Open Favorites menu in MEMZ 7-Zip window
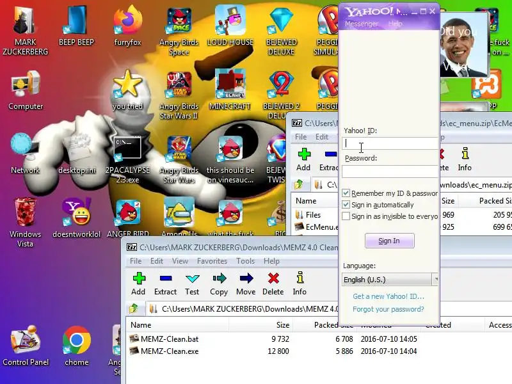 212,261
